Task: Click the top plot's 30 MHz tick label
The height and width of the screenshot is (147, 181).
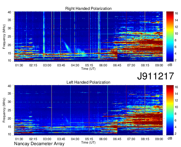Action: tap(9, 28)
